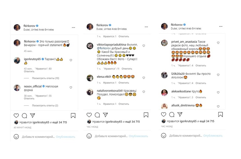Viewport: 241px width, 159px height.
Task: Open comment bubble on first post
Action: [x=24, y=116]
